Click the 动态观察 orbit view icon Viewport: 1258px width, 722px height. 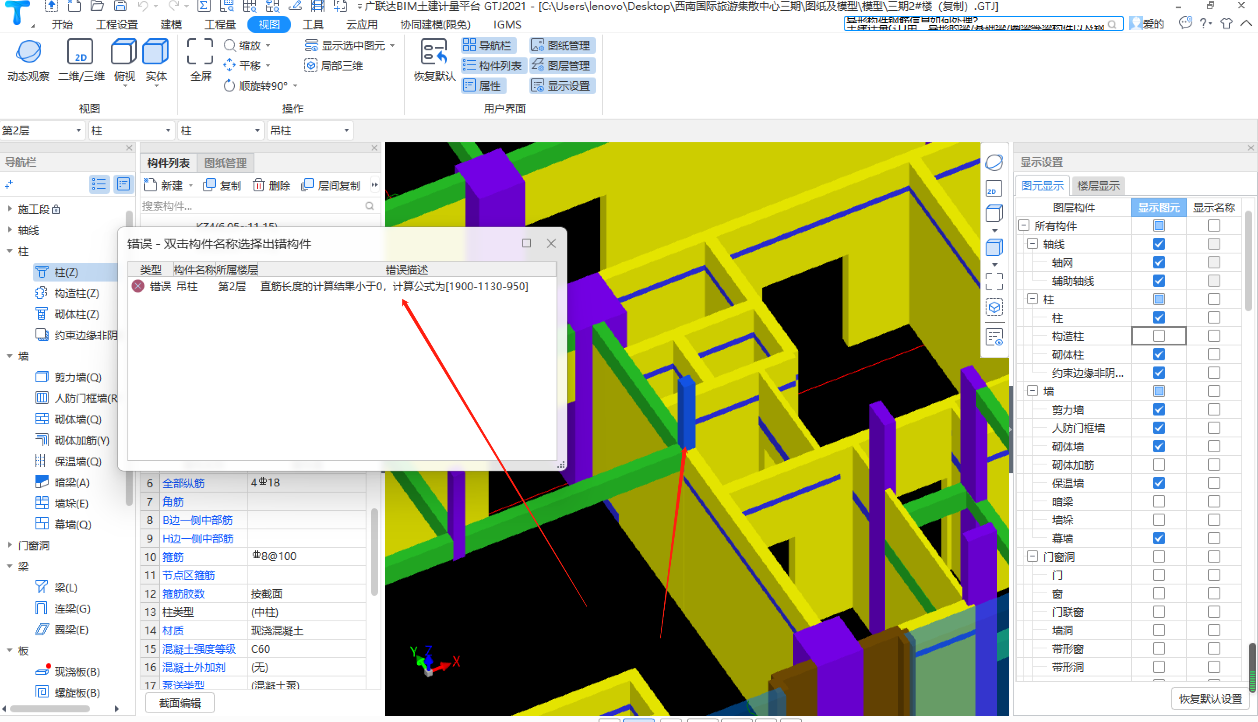click(28, 52)
